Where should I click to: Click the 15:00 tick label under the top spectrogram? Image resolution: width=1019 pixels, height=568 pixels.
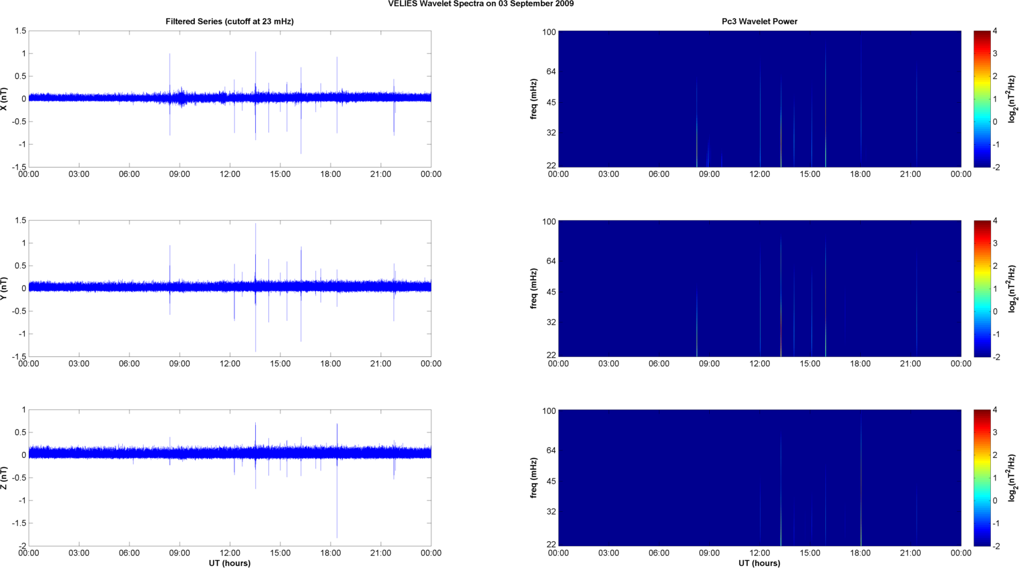coord(810,174)
